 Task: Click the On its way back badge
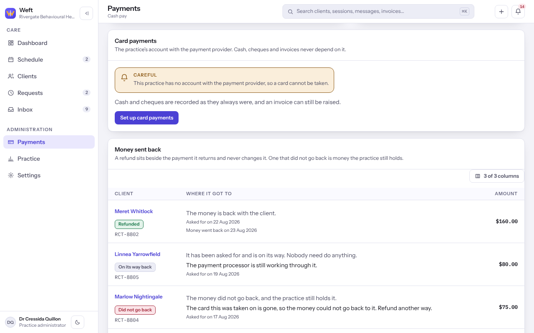coord(135,267)
